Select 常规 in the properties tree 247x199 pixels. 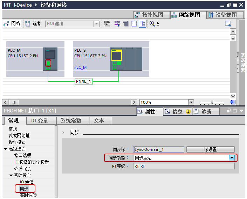click(13, 129)
